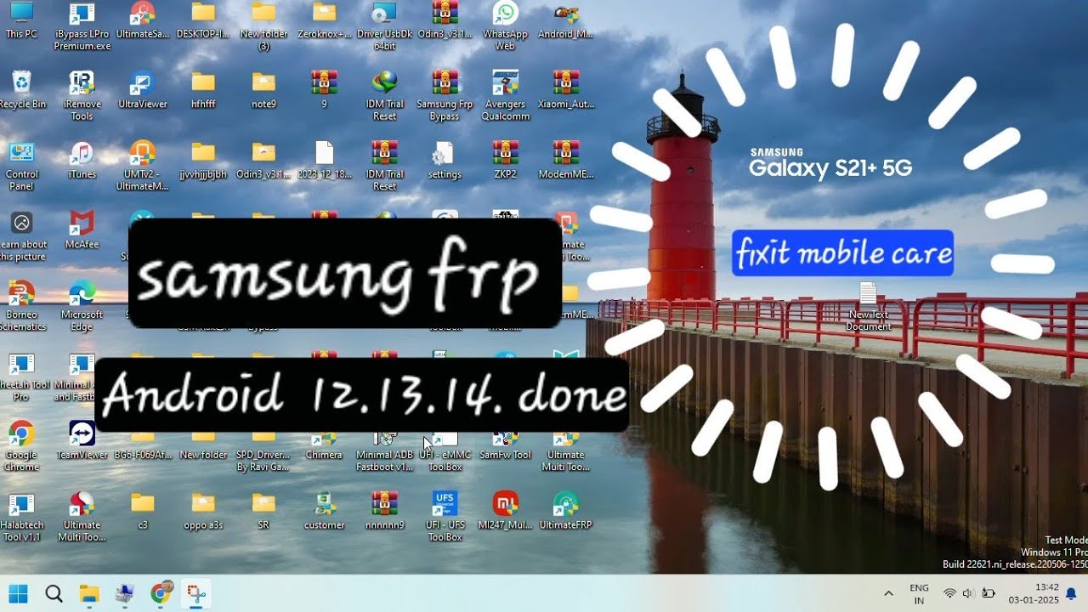Open the Odin3_v3.1 folder icon
This screenshot has width=1088, height=612.
[263, 161]
